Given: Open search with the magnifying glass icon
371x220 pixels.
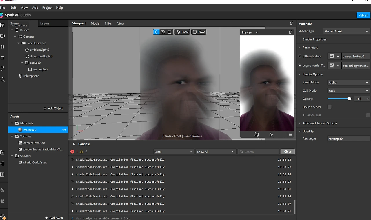Looking at the screenshot, I should (x=3, y=80).
